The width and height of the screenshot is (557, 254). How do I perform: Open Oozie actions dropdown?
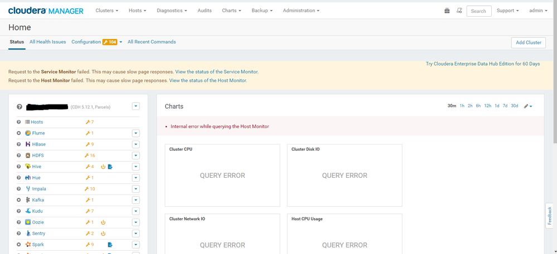(x=135, y=222)
